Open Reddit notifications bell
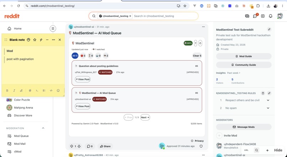287x157 pixels. pos(271,16)
